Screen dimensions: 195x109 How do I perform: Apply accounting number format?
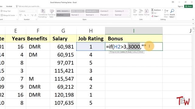[x=20, y=15]
